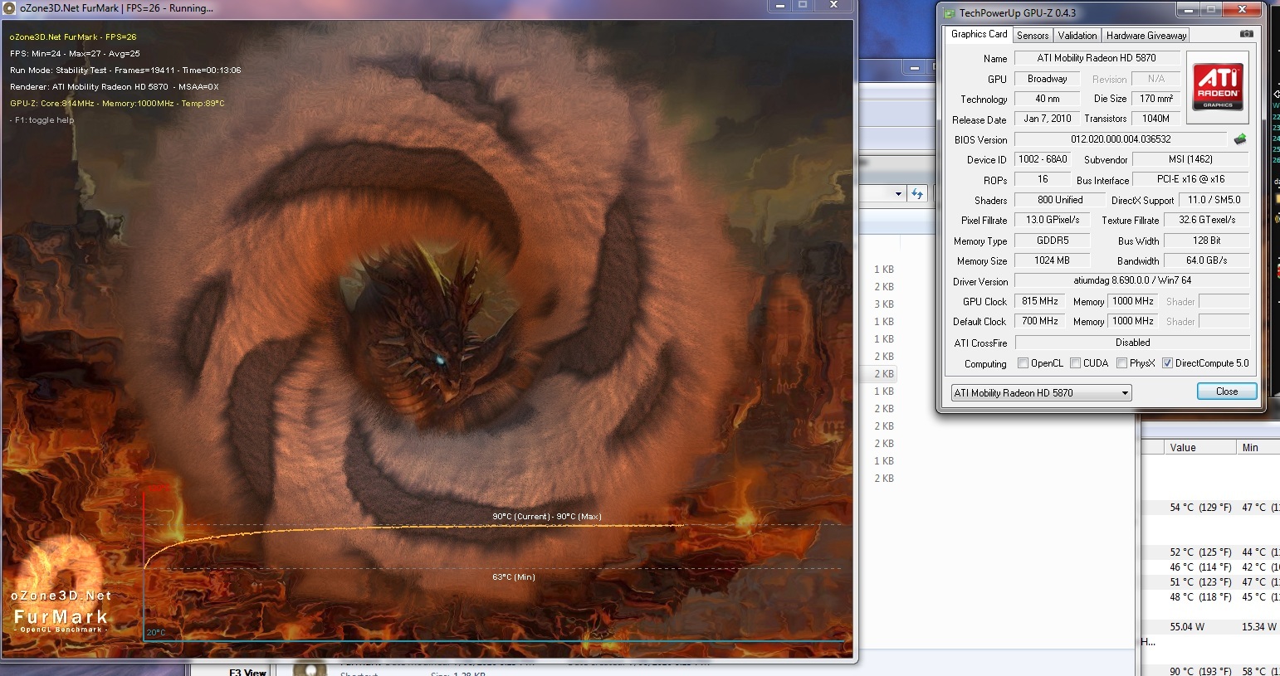Click the ATI CrossFire field reading Disabled
The image size is (1280, 676).
[1131, 343]
